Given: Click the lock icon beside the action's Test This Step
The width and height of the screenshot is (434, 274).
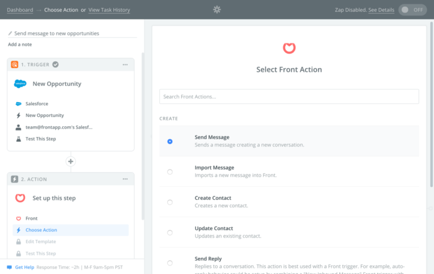Looking at the screenshot, I should coord(18,254).
